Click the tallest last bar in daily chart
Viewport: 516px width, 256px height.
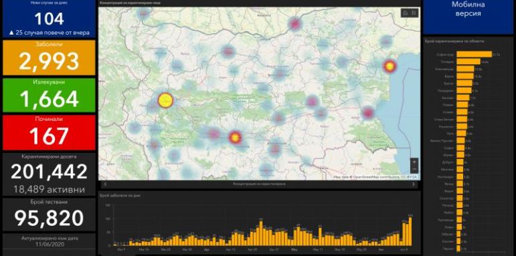(x=410, y=231)
